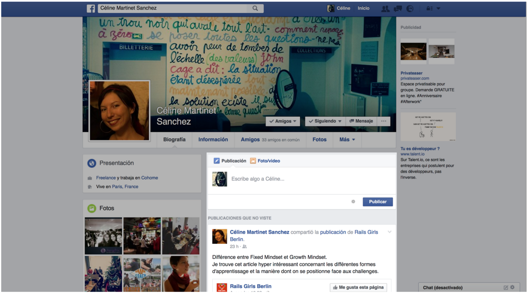Open the three-dots more actions button
This screenshot has height=293, width=528.
384,121
